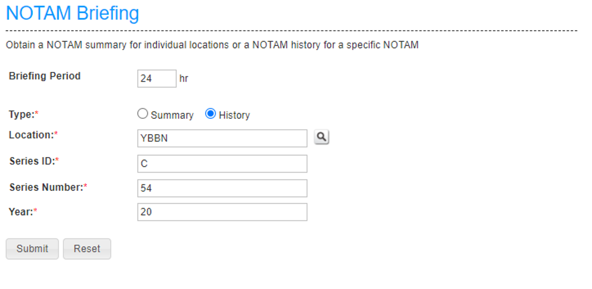Click the red asterisk beside Location
592x289 pixels.
click(x=56, y=133)
